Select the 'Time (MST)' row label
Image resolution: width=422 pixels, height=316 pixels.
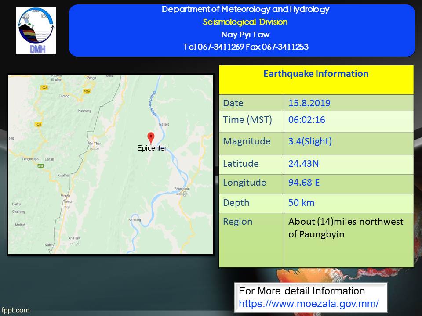(x=247, y=119)
